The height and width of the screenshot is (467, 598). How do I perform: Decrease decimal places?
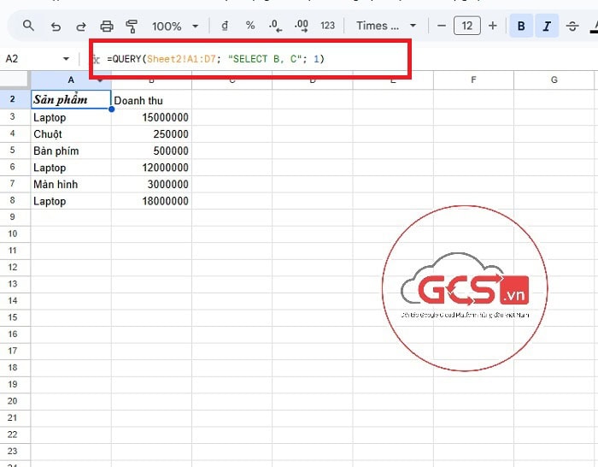coord(275,26)
